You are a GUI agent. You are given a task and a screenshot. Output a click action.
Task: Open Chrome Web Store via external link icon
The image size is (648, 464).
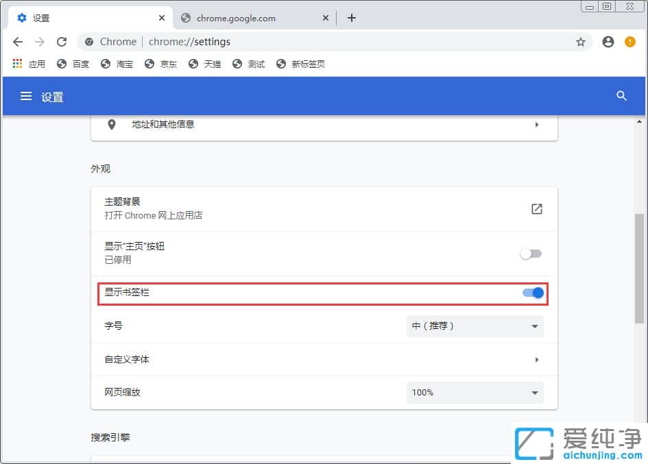coord(537,208)
